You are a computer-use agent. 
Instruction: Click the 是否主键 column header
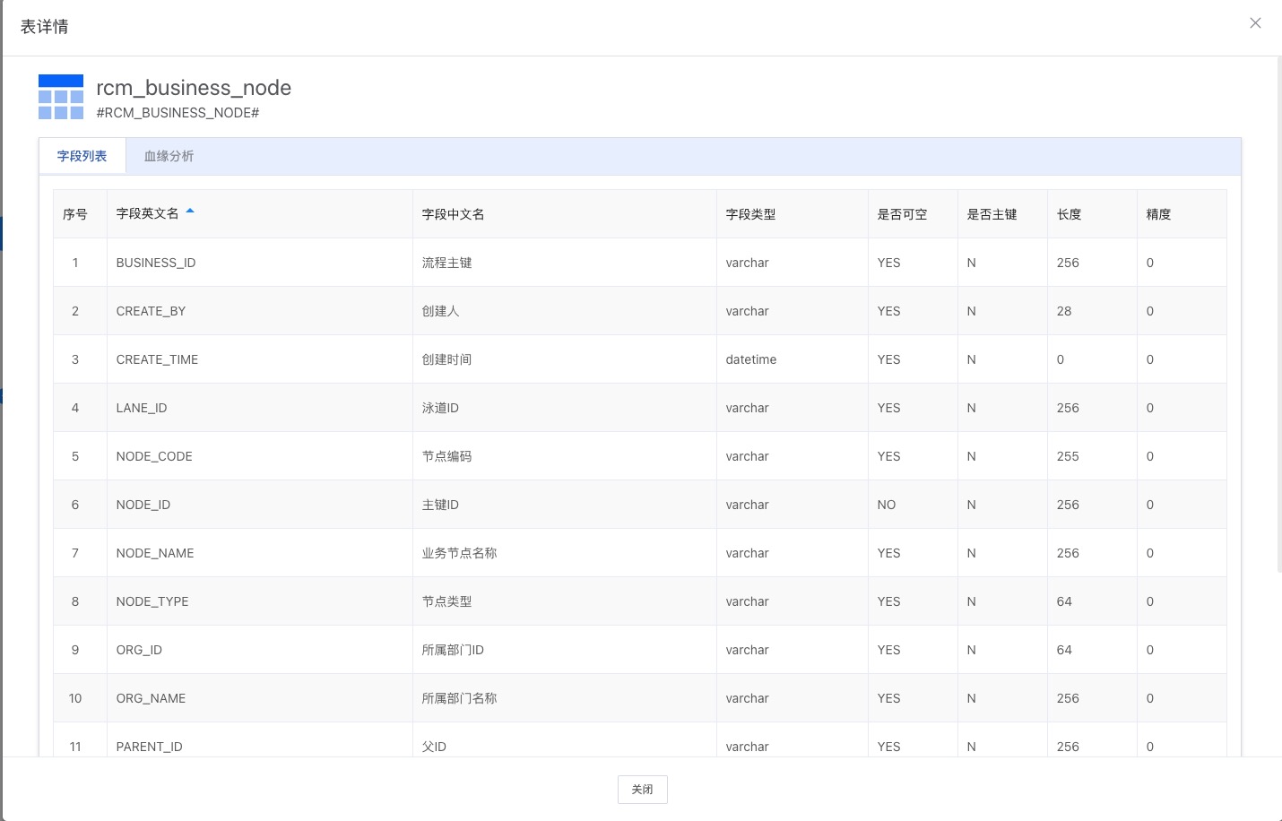(x=990, y=213)
